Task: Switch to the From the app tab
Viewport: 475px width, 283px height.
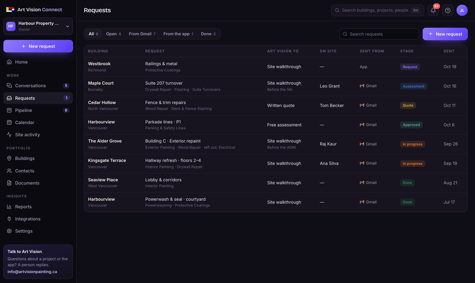Action: pyautogui.click(x=178, y=34)
